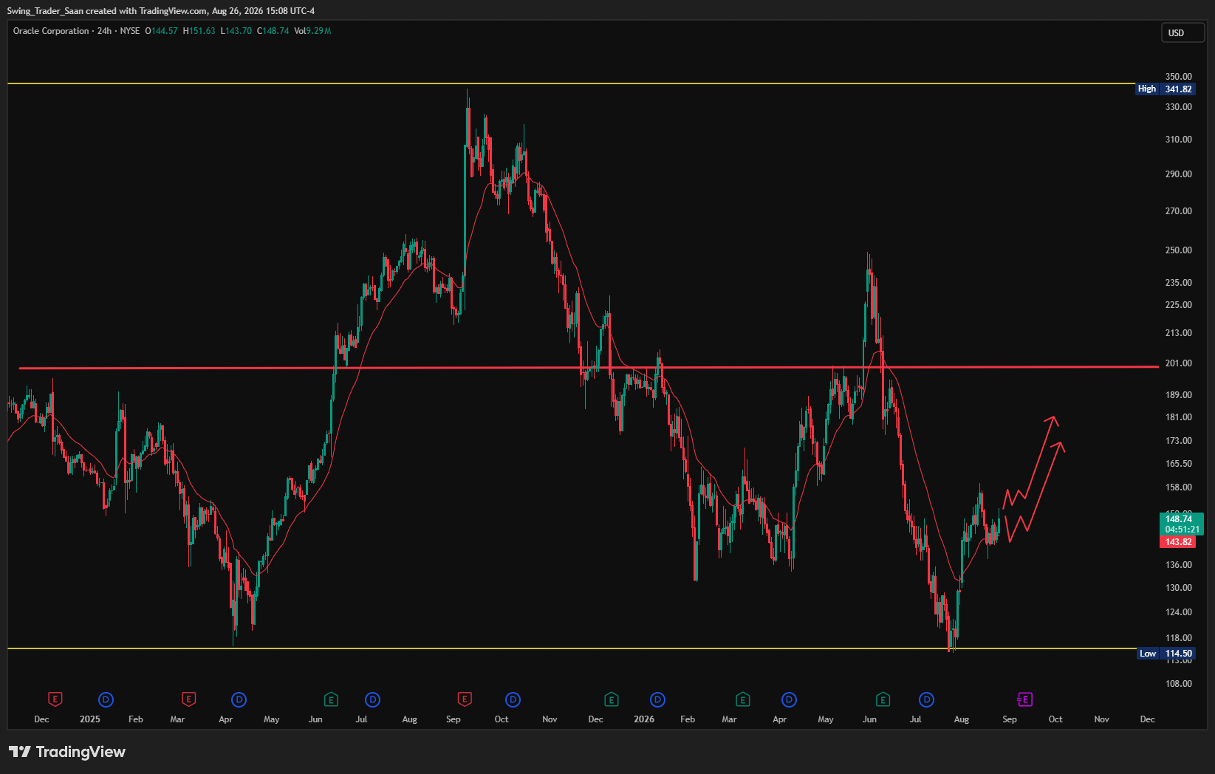Click the green earnings marker above Dec 2025

pos(611,699)
